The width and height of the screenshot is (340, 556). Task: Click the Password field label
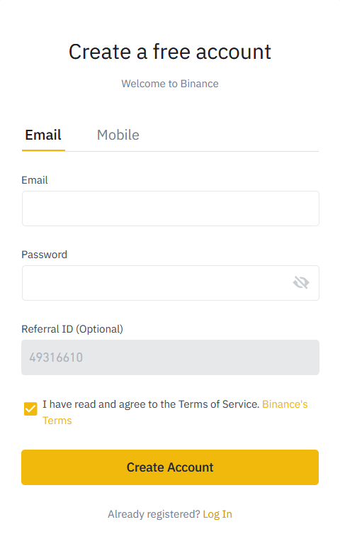click(x=44, y=255)
